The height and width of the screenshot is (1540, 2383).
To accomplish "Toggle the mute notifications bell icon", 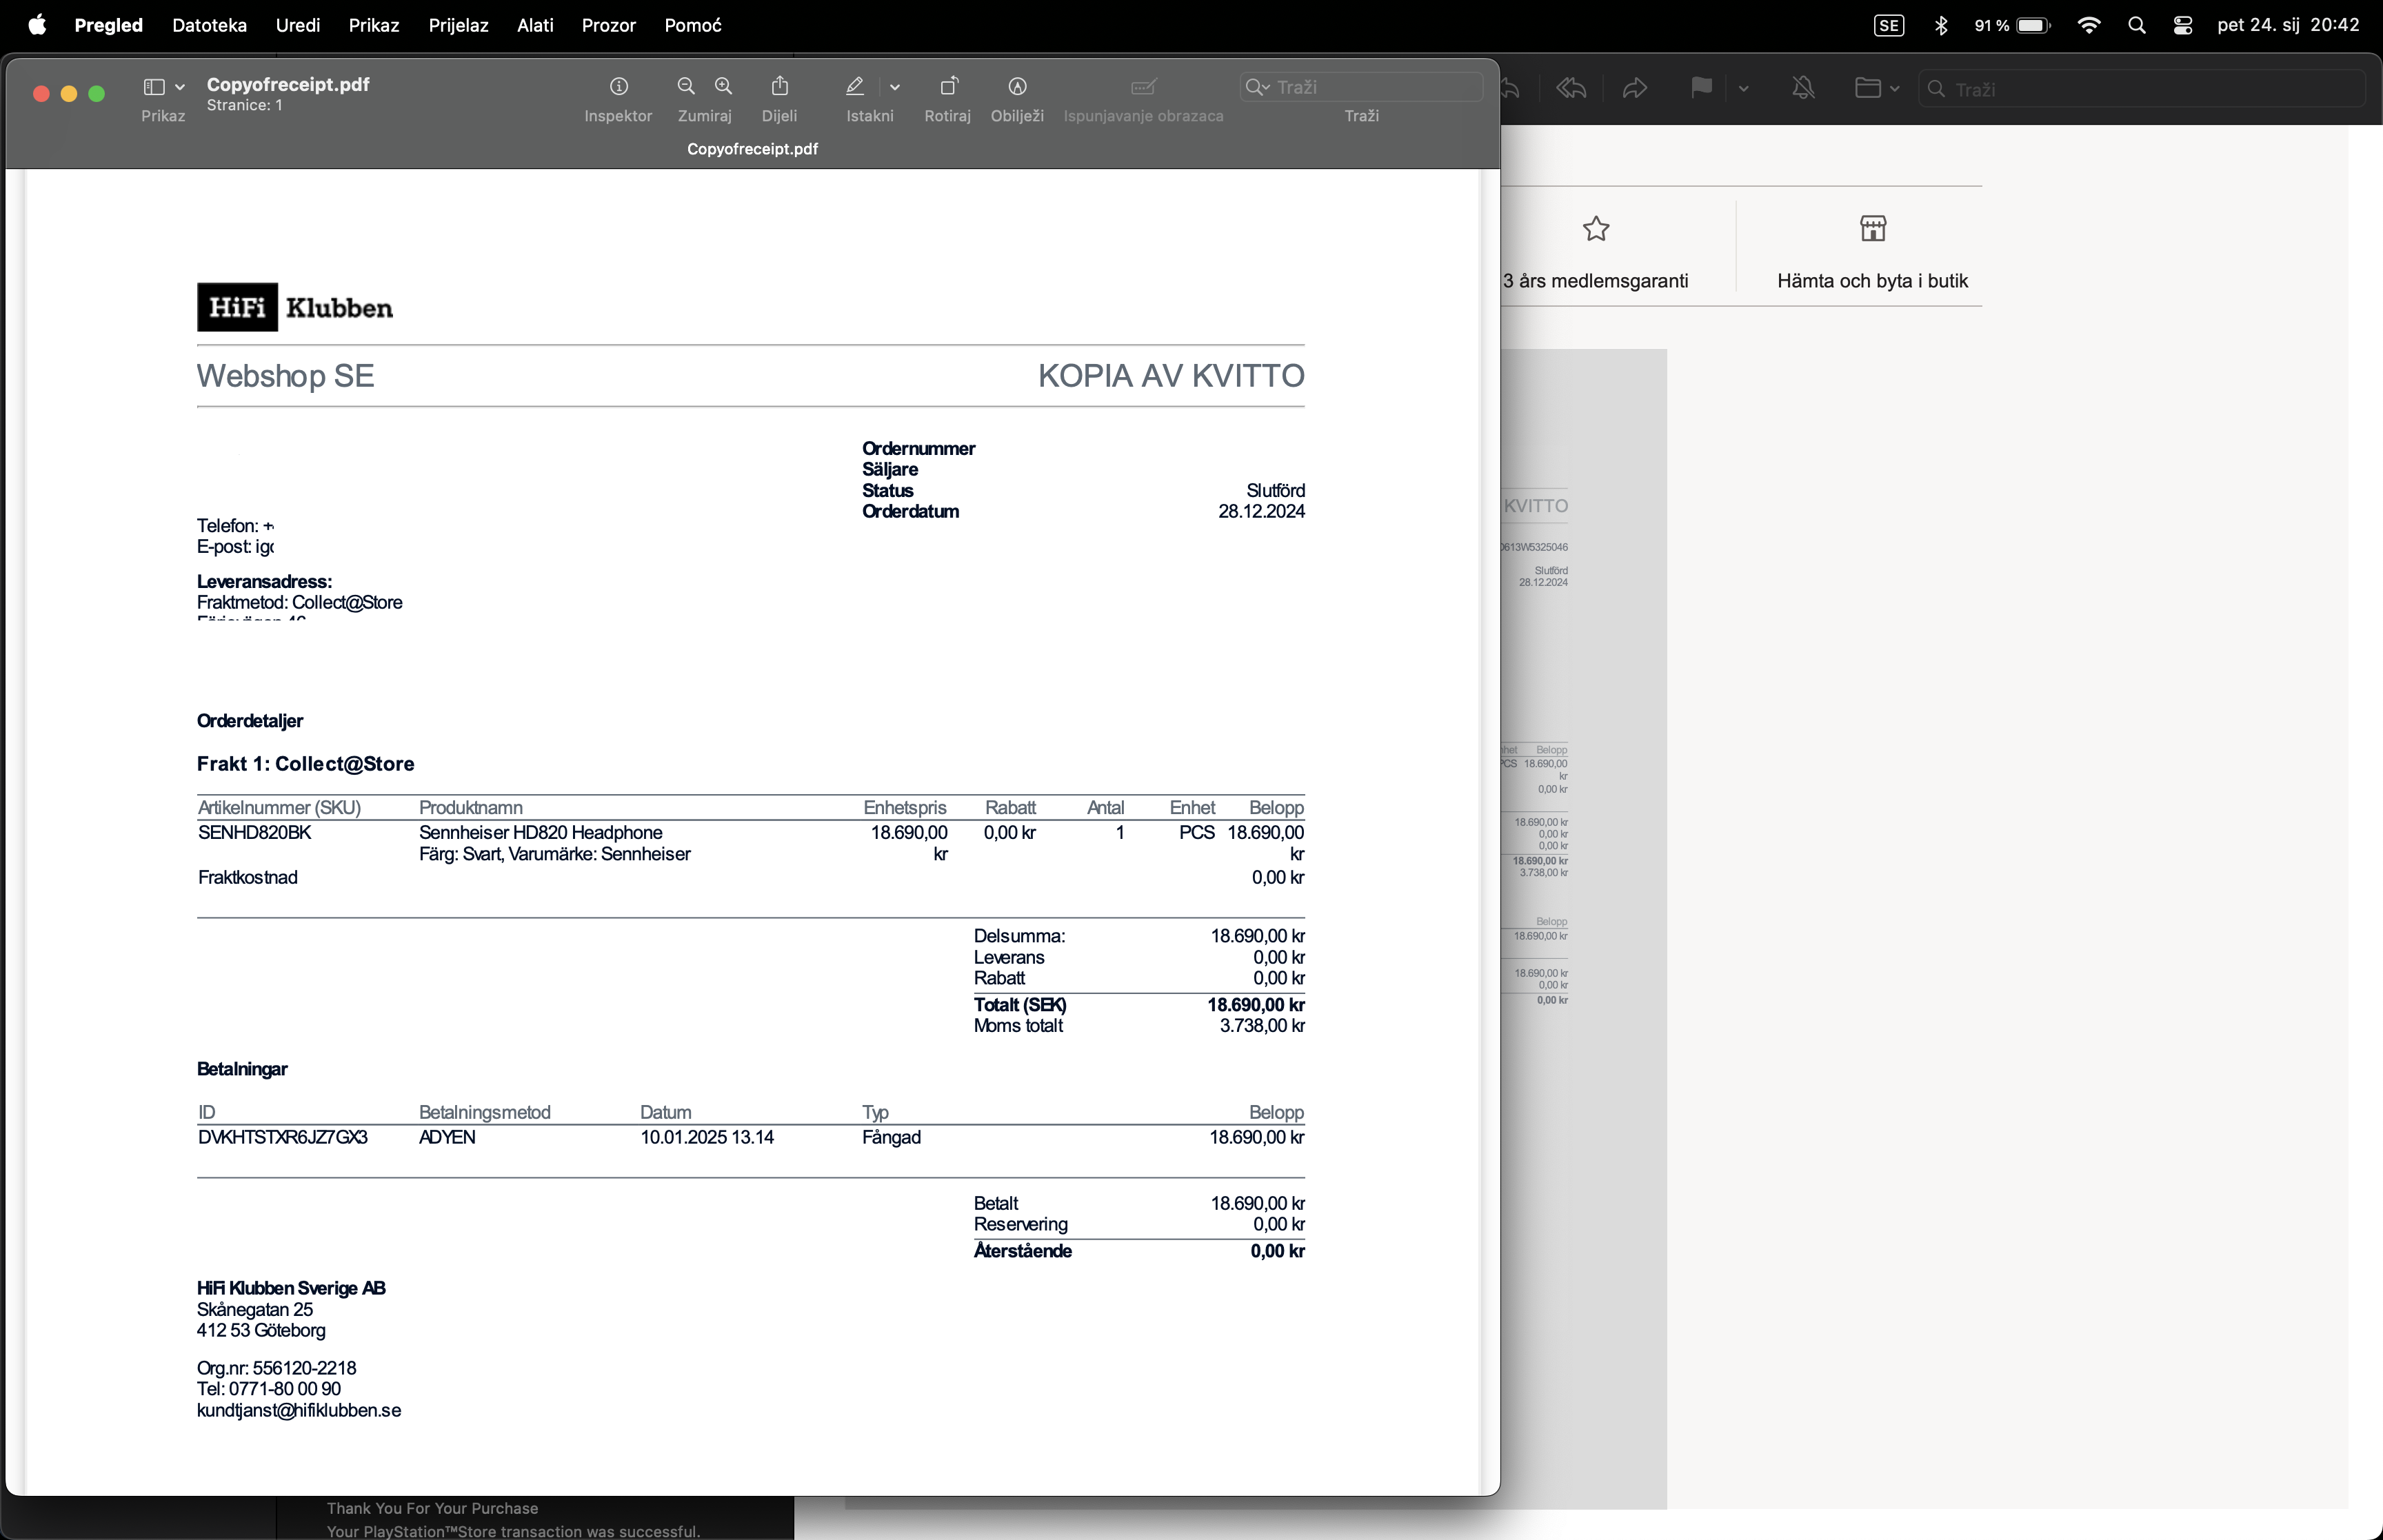I will 1803,88.
